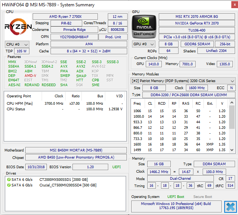Click the PiR-B2 stepping field

pyautogui.click(x=66, y=23)
